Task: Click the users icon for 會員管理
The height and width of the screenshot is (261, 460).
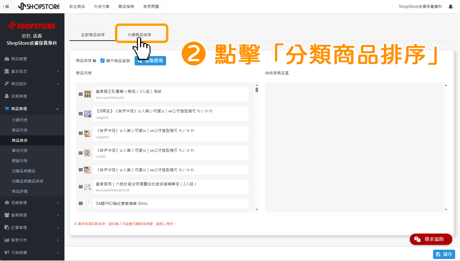Action: (7, 215)
